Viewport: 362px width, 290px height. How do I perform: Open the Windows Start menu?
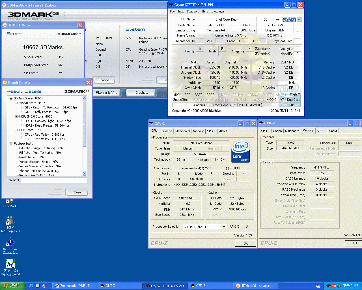[x=13, y=286]
